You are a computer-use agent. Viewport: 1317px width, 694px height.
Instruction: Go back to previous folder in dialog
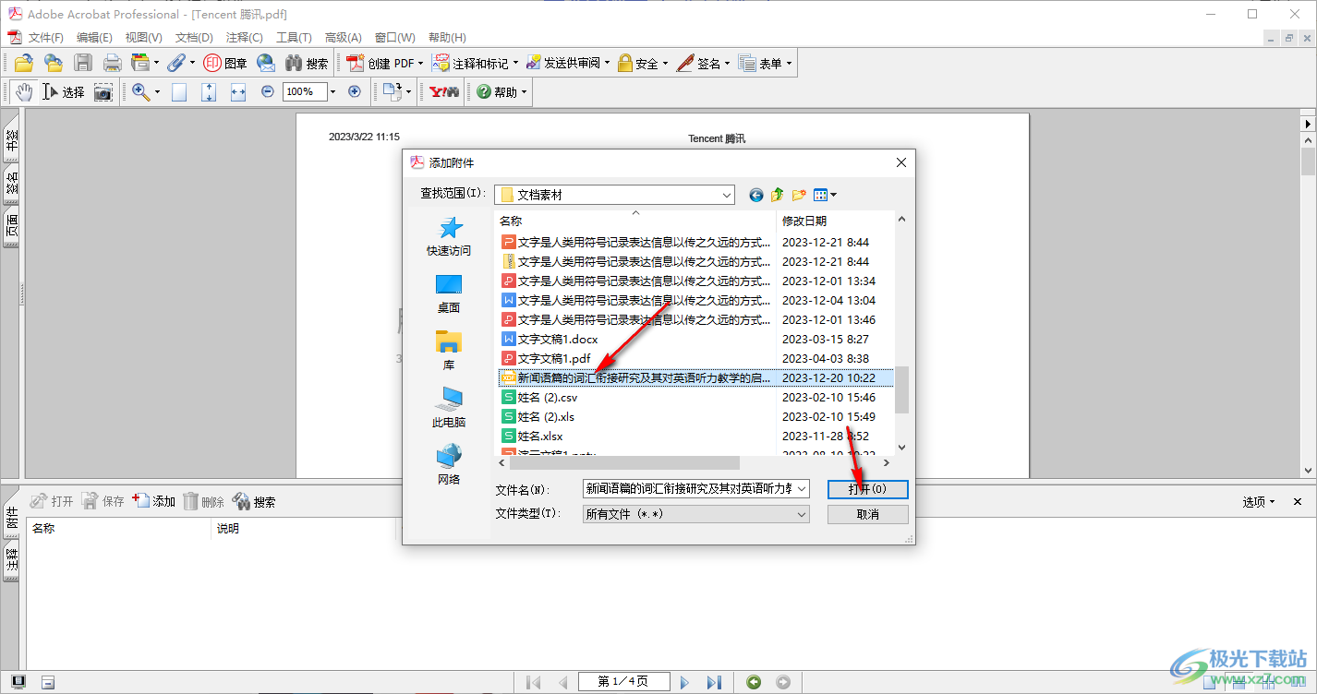coord(756,195)
